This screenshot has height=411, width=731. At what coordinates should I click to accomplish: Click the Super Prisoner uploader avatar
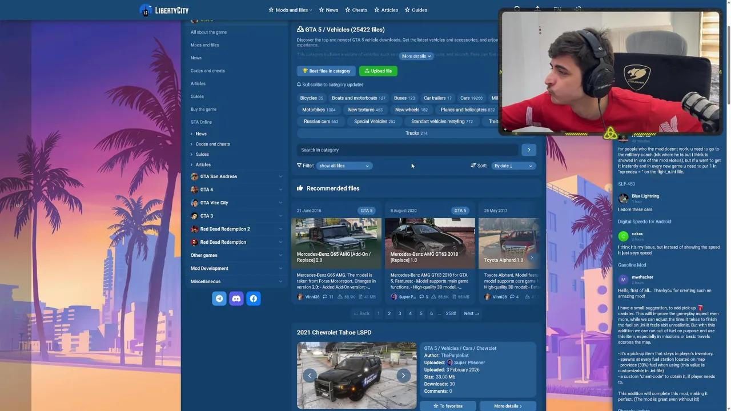click(x=450, y=362)
